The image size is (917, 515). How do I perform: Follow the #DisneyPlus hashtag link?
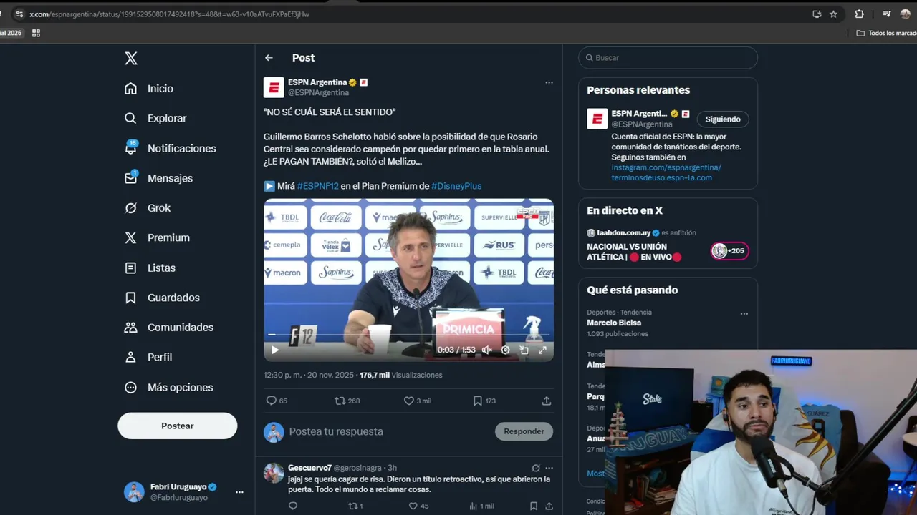tap(456, 186)
